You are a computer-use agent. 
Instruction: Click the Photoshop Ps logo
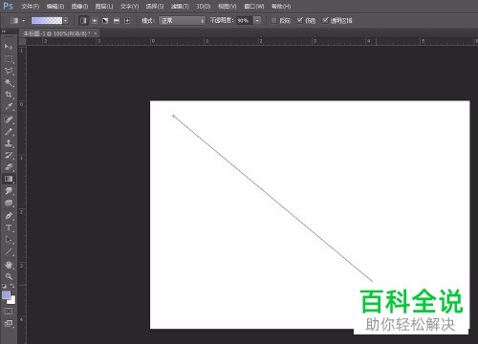(8, 6)
